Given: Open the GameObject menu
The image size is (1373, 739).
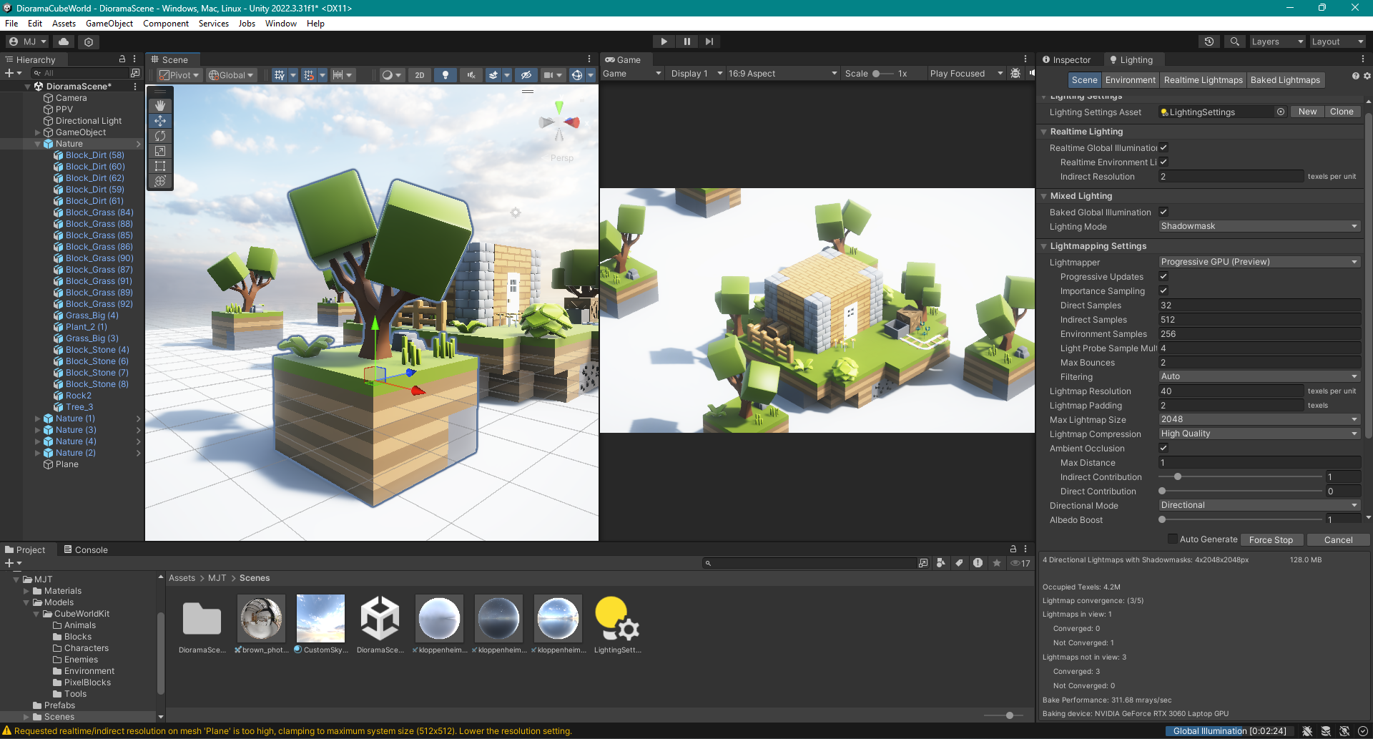Looking at the screenshot, I should click(x=109, y=24).
